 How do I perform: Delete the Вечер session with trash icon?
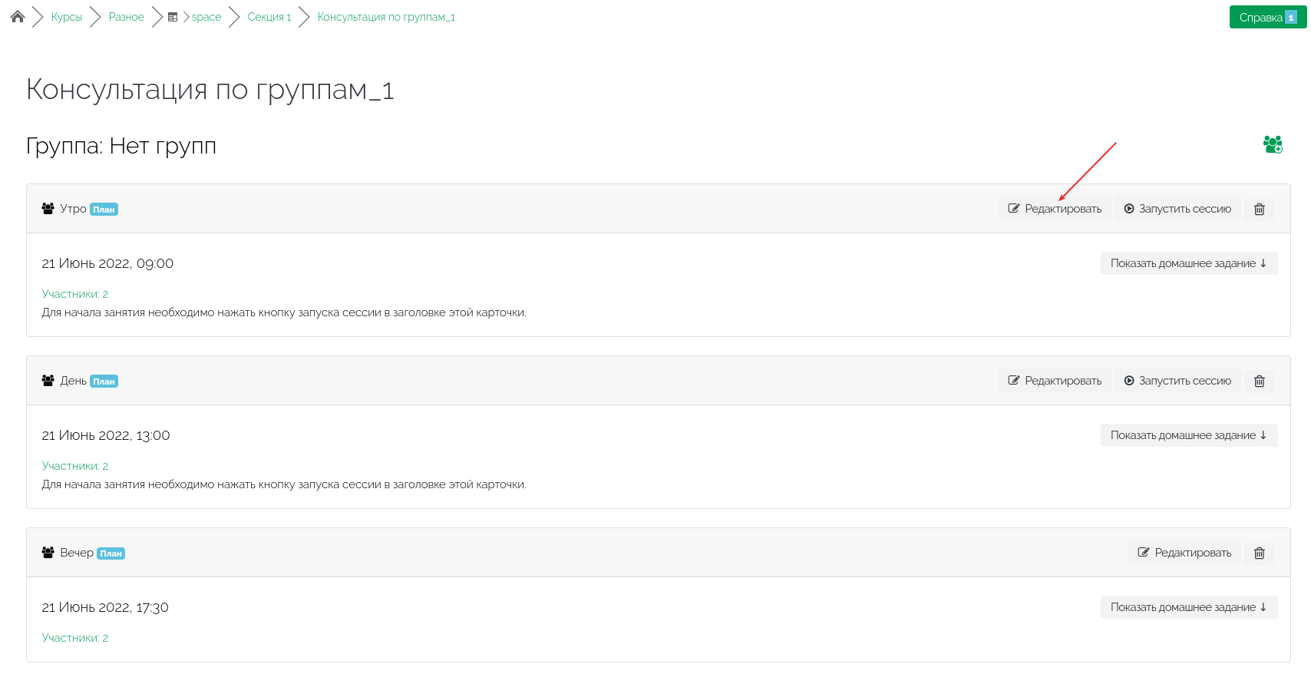(x=1260, y=553)
